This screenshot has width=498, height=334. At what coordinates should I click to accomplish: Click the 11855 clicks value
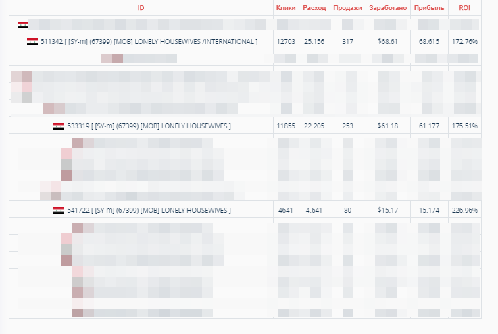(x=286, y=126)
